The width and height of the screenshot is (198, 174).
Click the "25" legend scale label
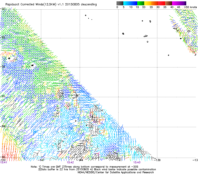click(151, 7)
